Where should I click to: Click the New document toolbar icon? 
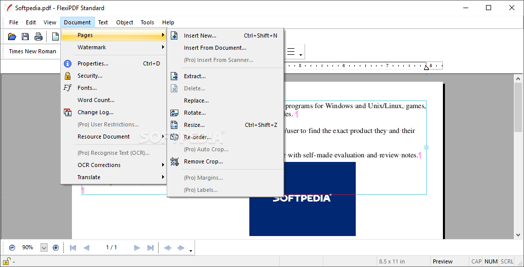pyautogui.click(x=55, y=37)
